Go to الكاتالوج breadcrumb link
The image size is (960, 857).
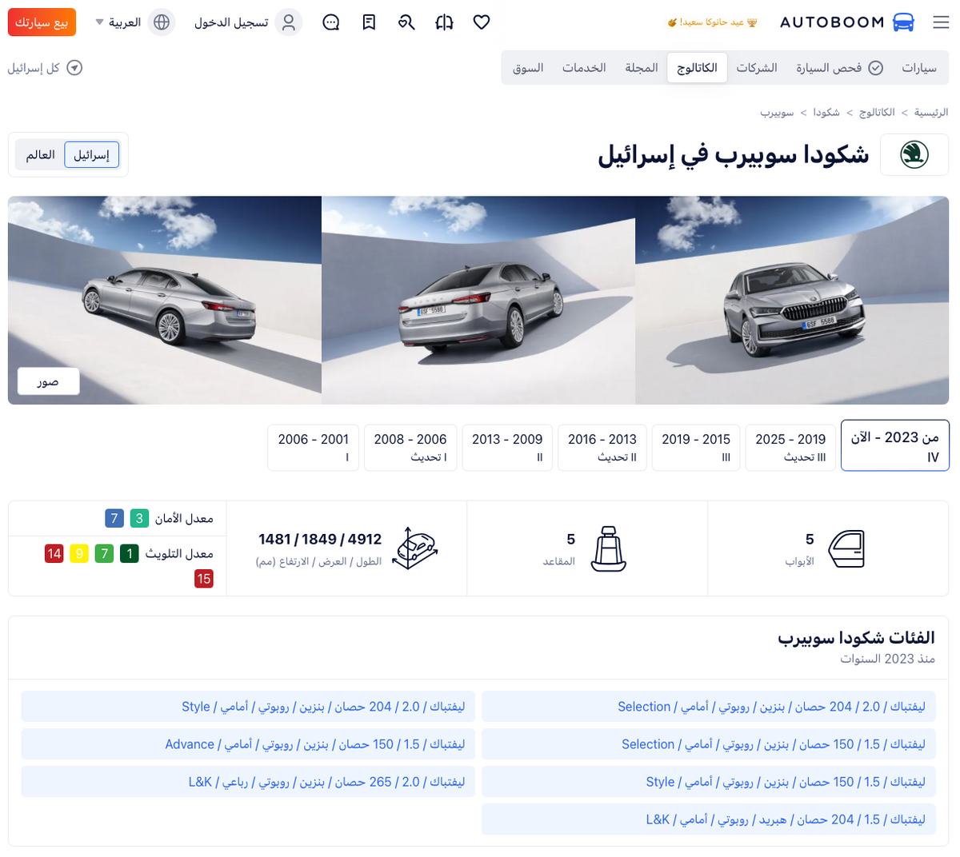878,113
